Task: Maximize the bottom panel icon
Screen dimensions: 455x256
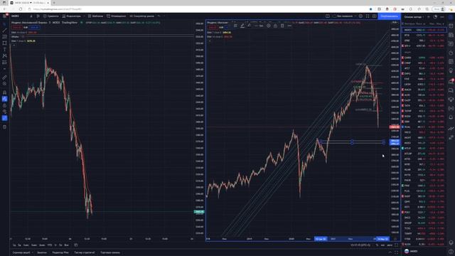Action: tap(397, 253)
